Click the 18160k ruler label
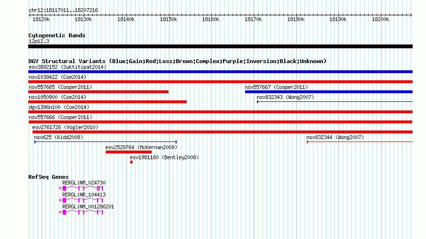The width and height of the screenshot is (426, 239). [x=211, y=19]
